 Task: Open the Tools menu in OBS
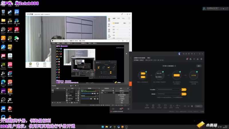90,43
